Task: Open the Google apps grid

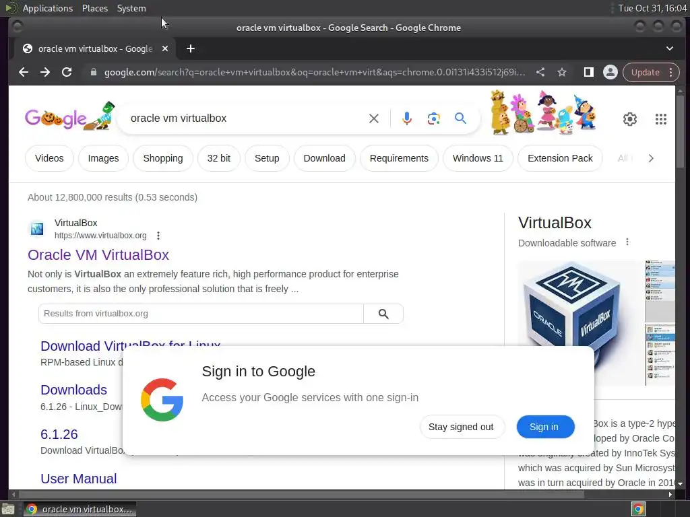Action: tap(660, 119)
